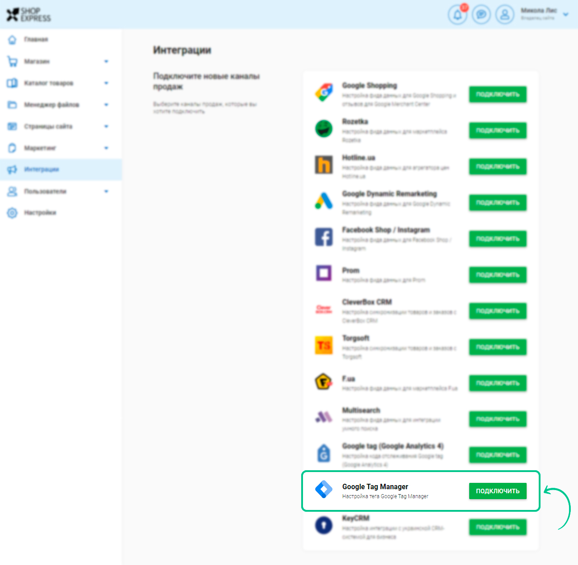Click the Prom logo icon
This screenshot has height=565, width=578.
pyautogui.click(x=324, y=273)
